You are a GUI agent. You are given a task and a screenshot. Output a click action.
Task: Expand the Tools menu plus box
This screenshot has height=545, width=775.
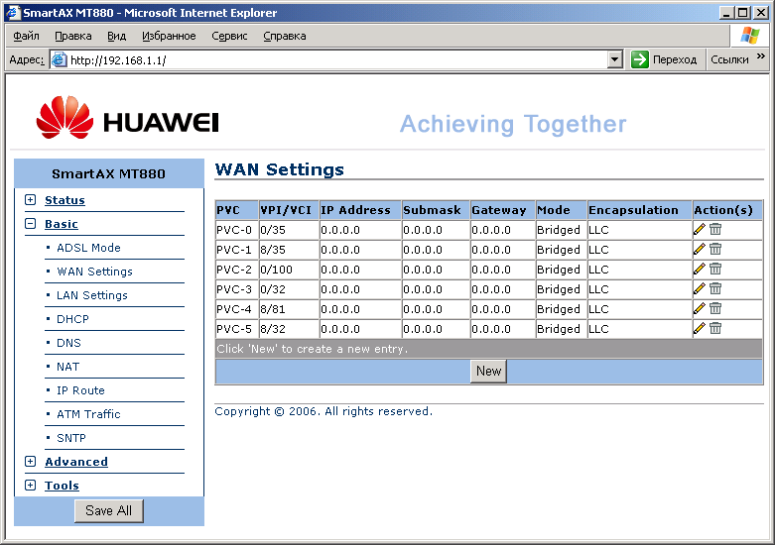[30, 486]
